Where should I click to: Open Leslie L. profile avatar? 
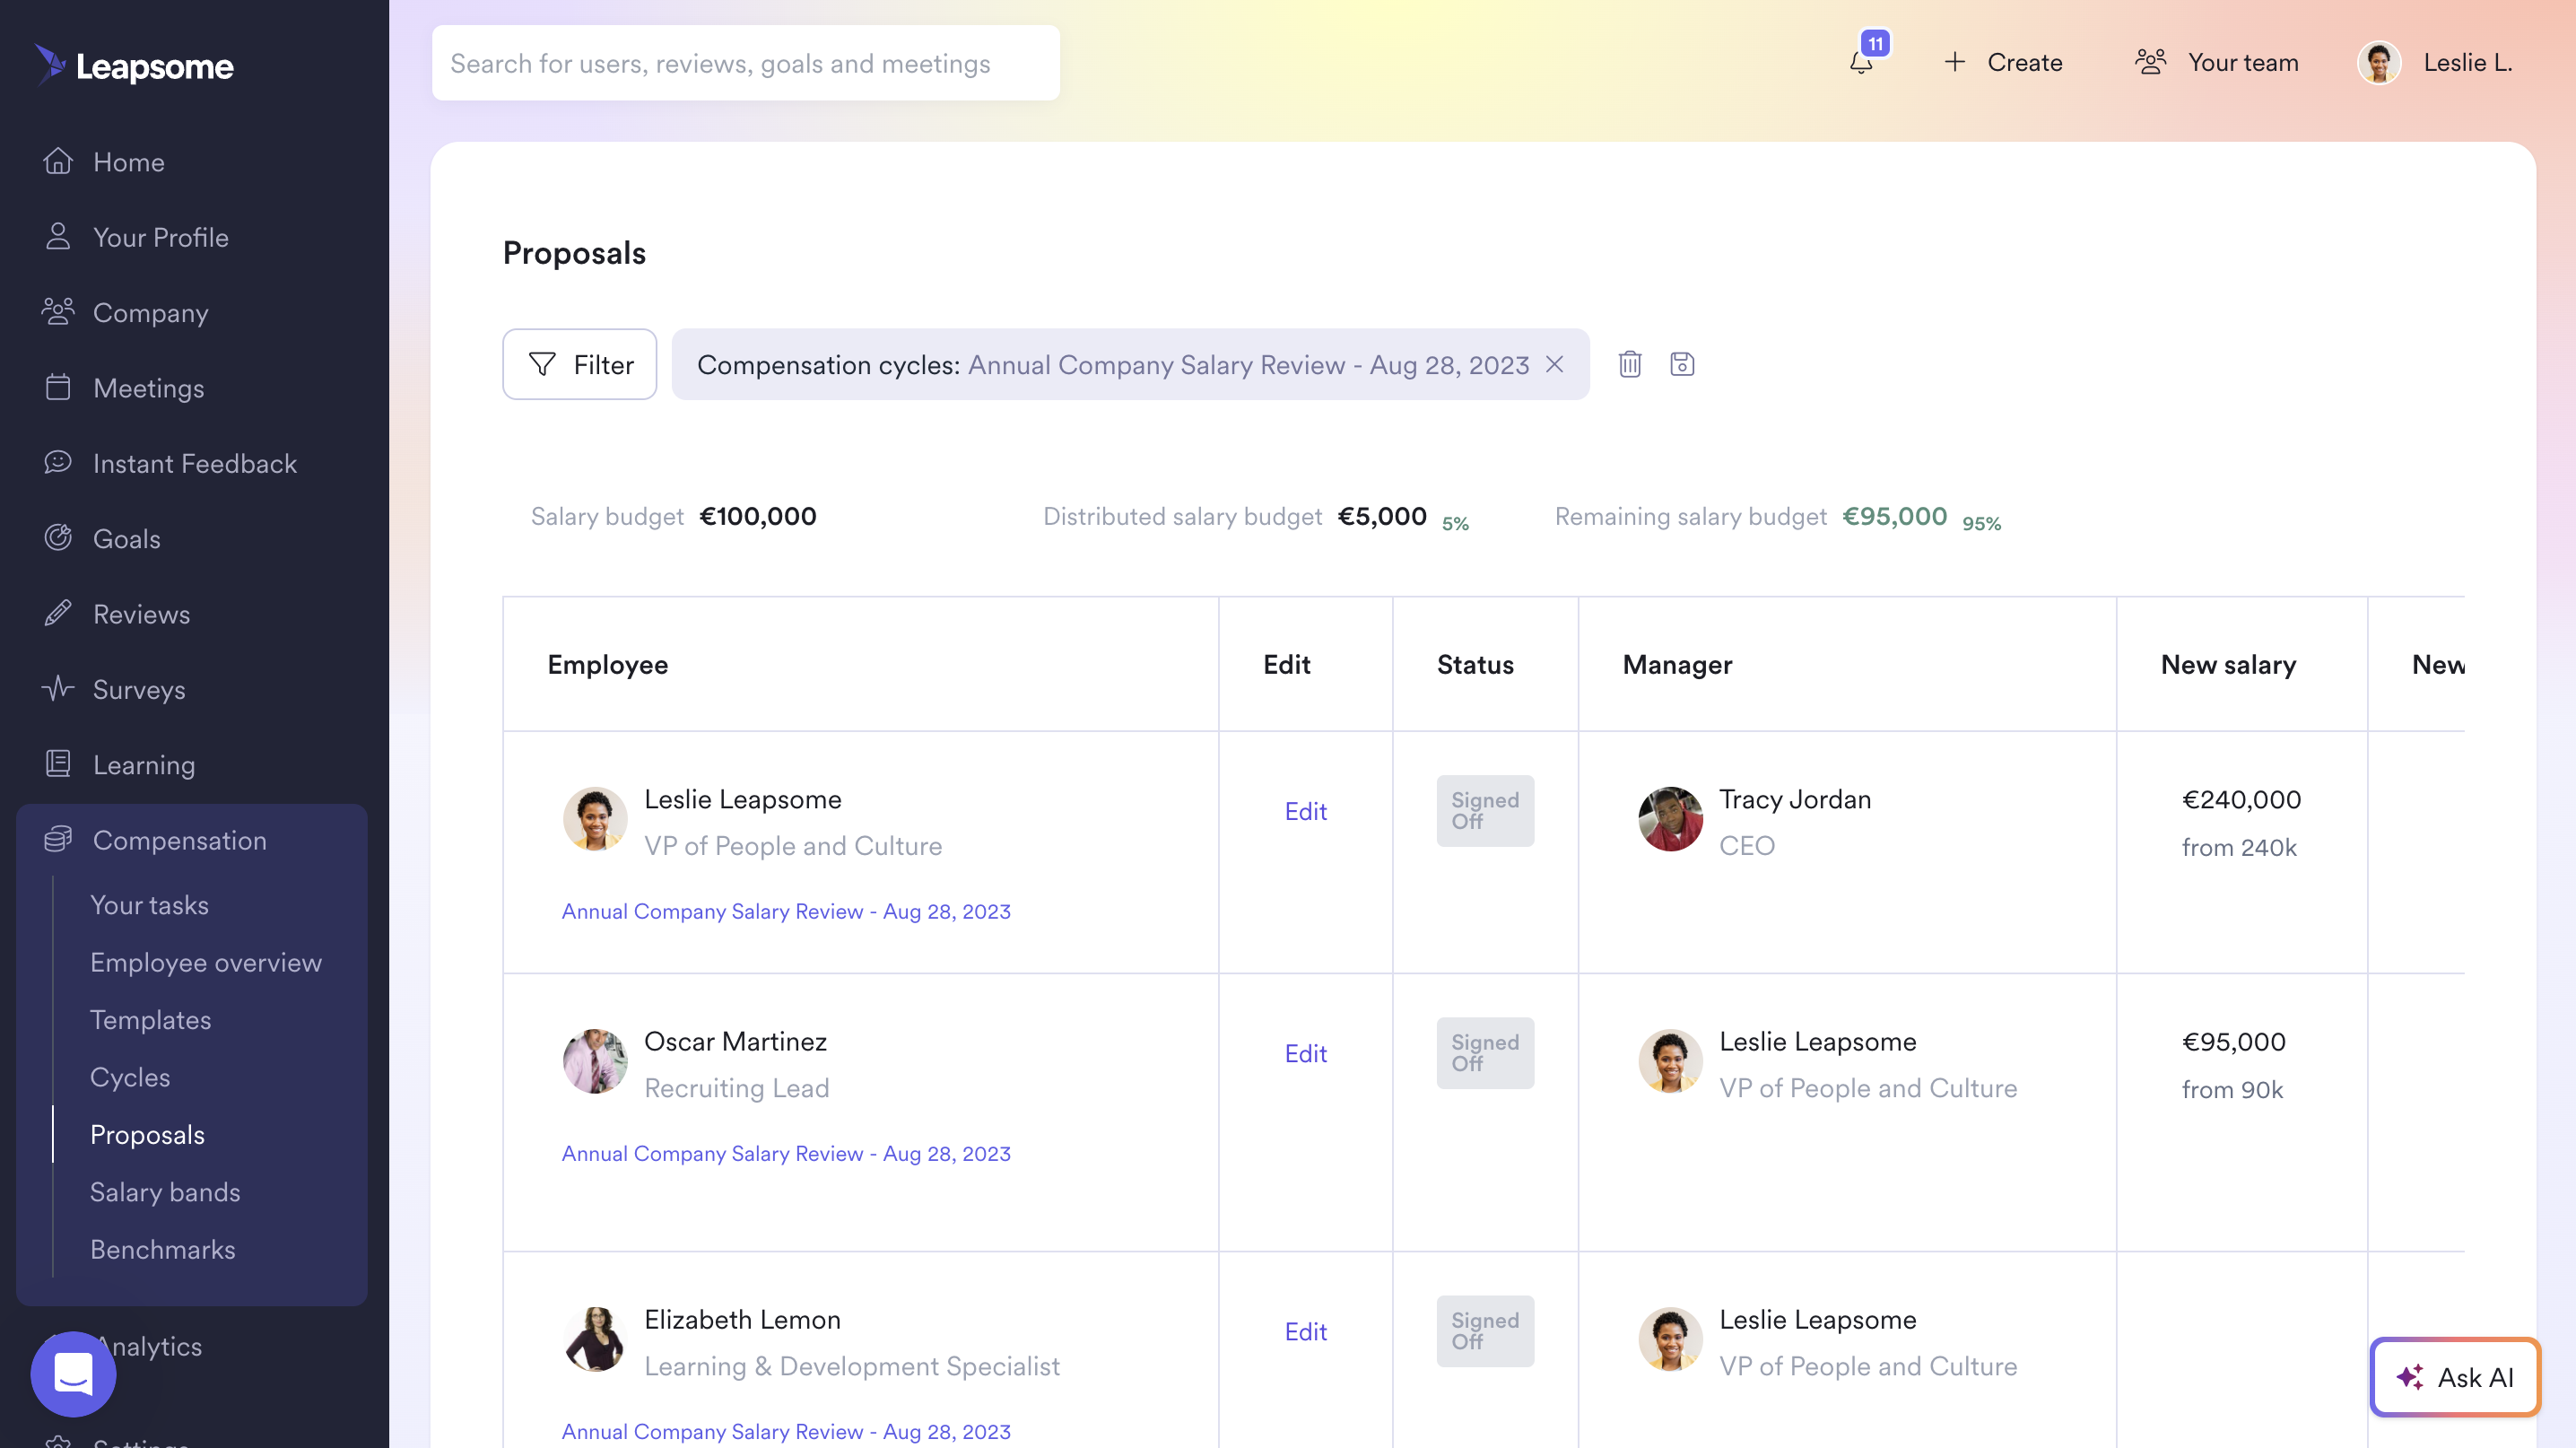coord(2379,63)
